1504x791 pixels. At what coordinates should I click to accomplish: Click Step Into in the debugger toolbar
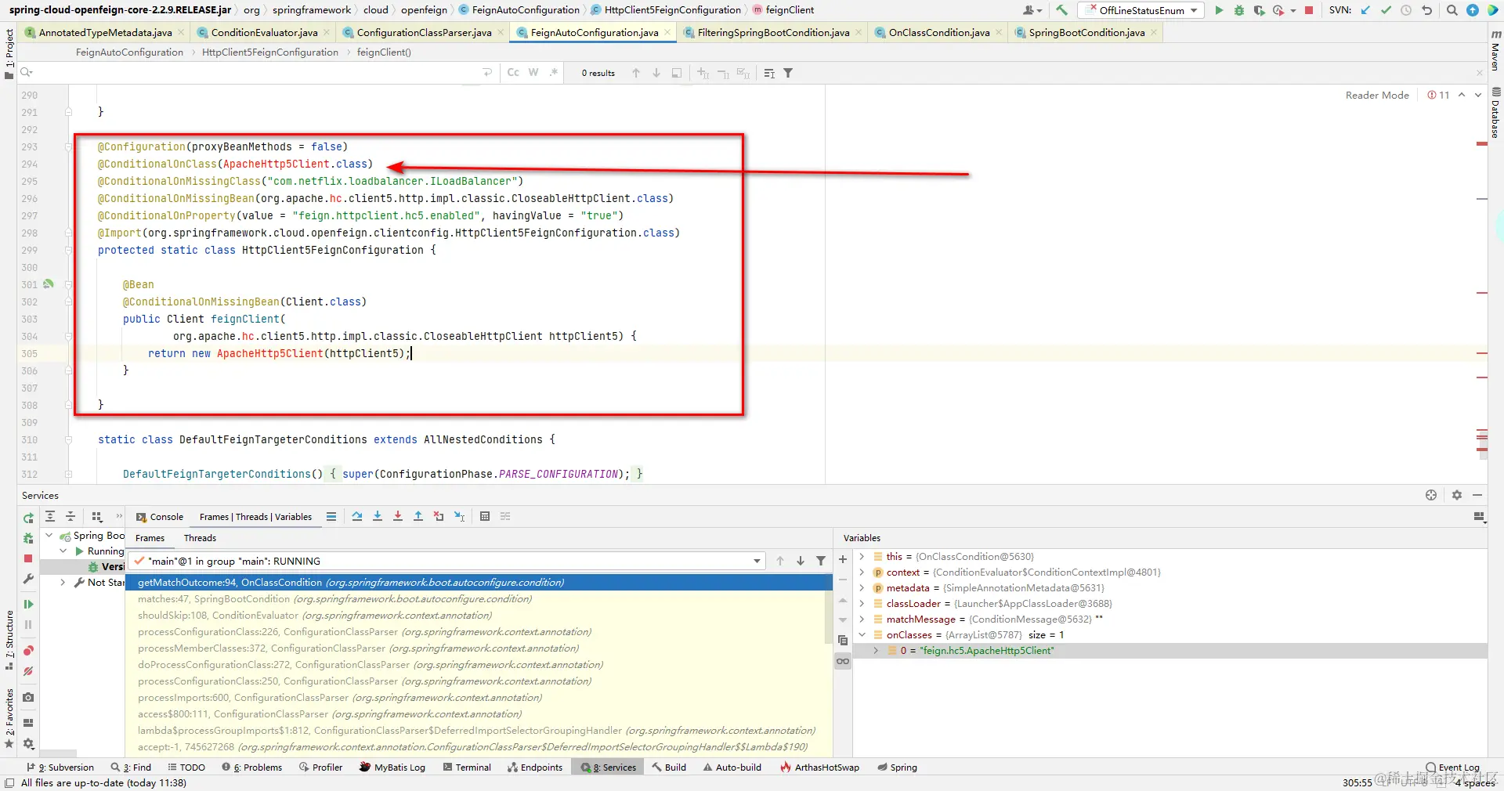pyautogui.click(x=378, y=516)
